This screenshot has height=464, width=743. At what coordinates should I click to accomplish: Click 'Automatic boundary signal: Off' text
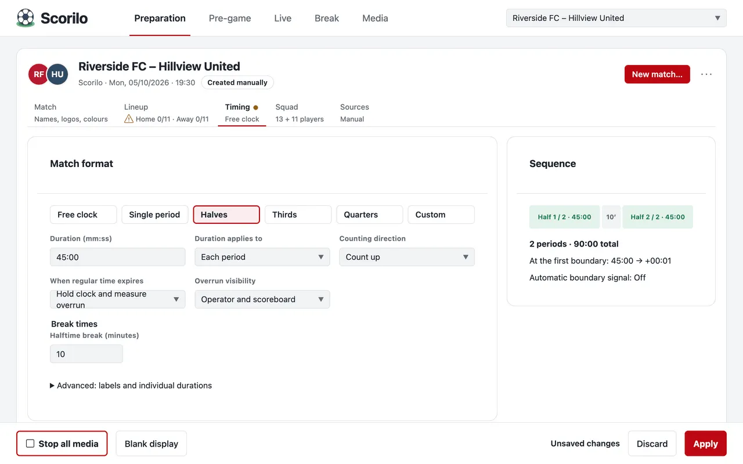(587, 277)
